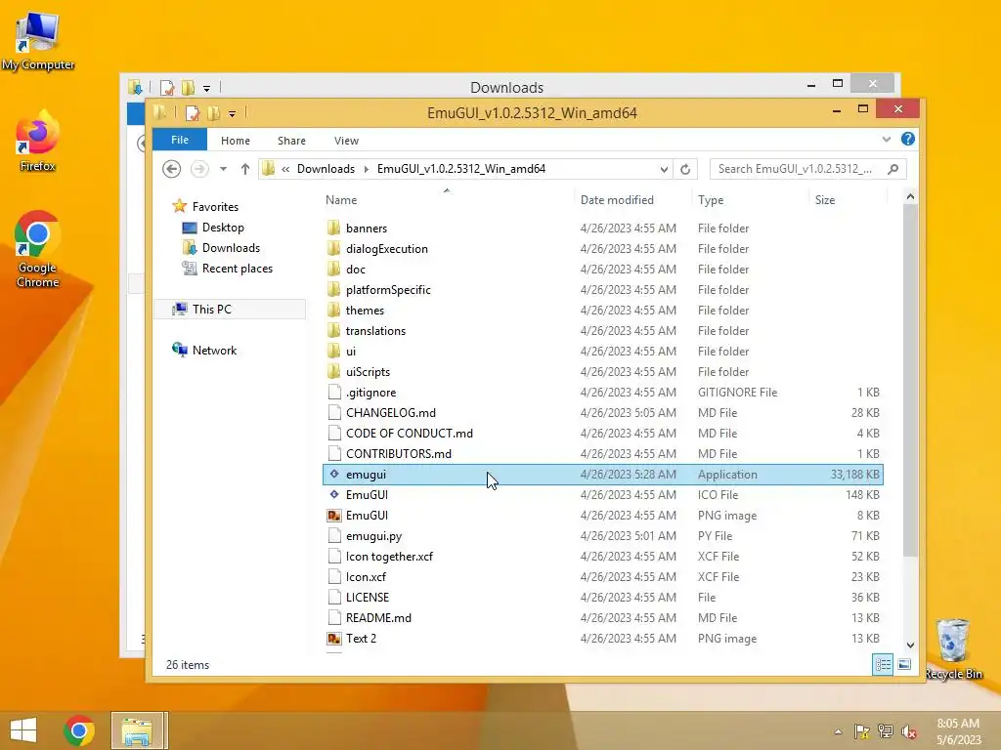This screenshot has width=1001, height=750.
Task: Click scroll up arrow in file list
Action: pos(910,197)
